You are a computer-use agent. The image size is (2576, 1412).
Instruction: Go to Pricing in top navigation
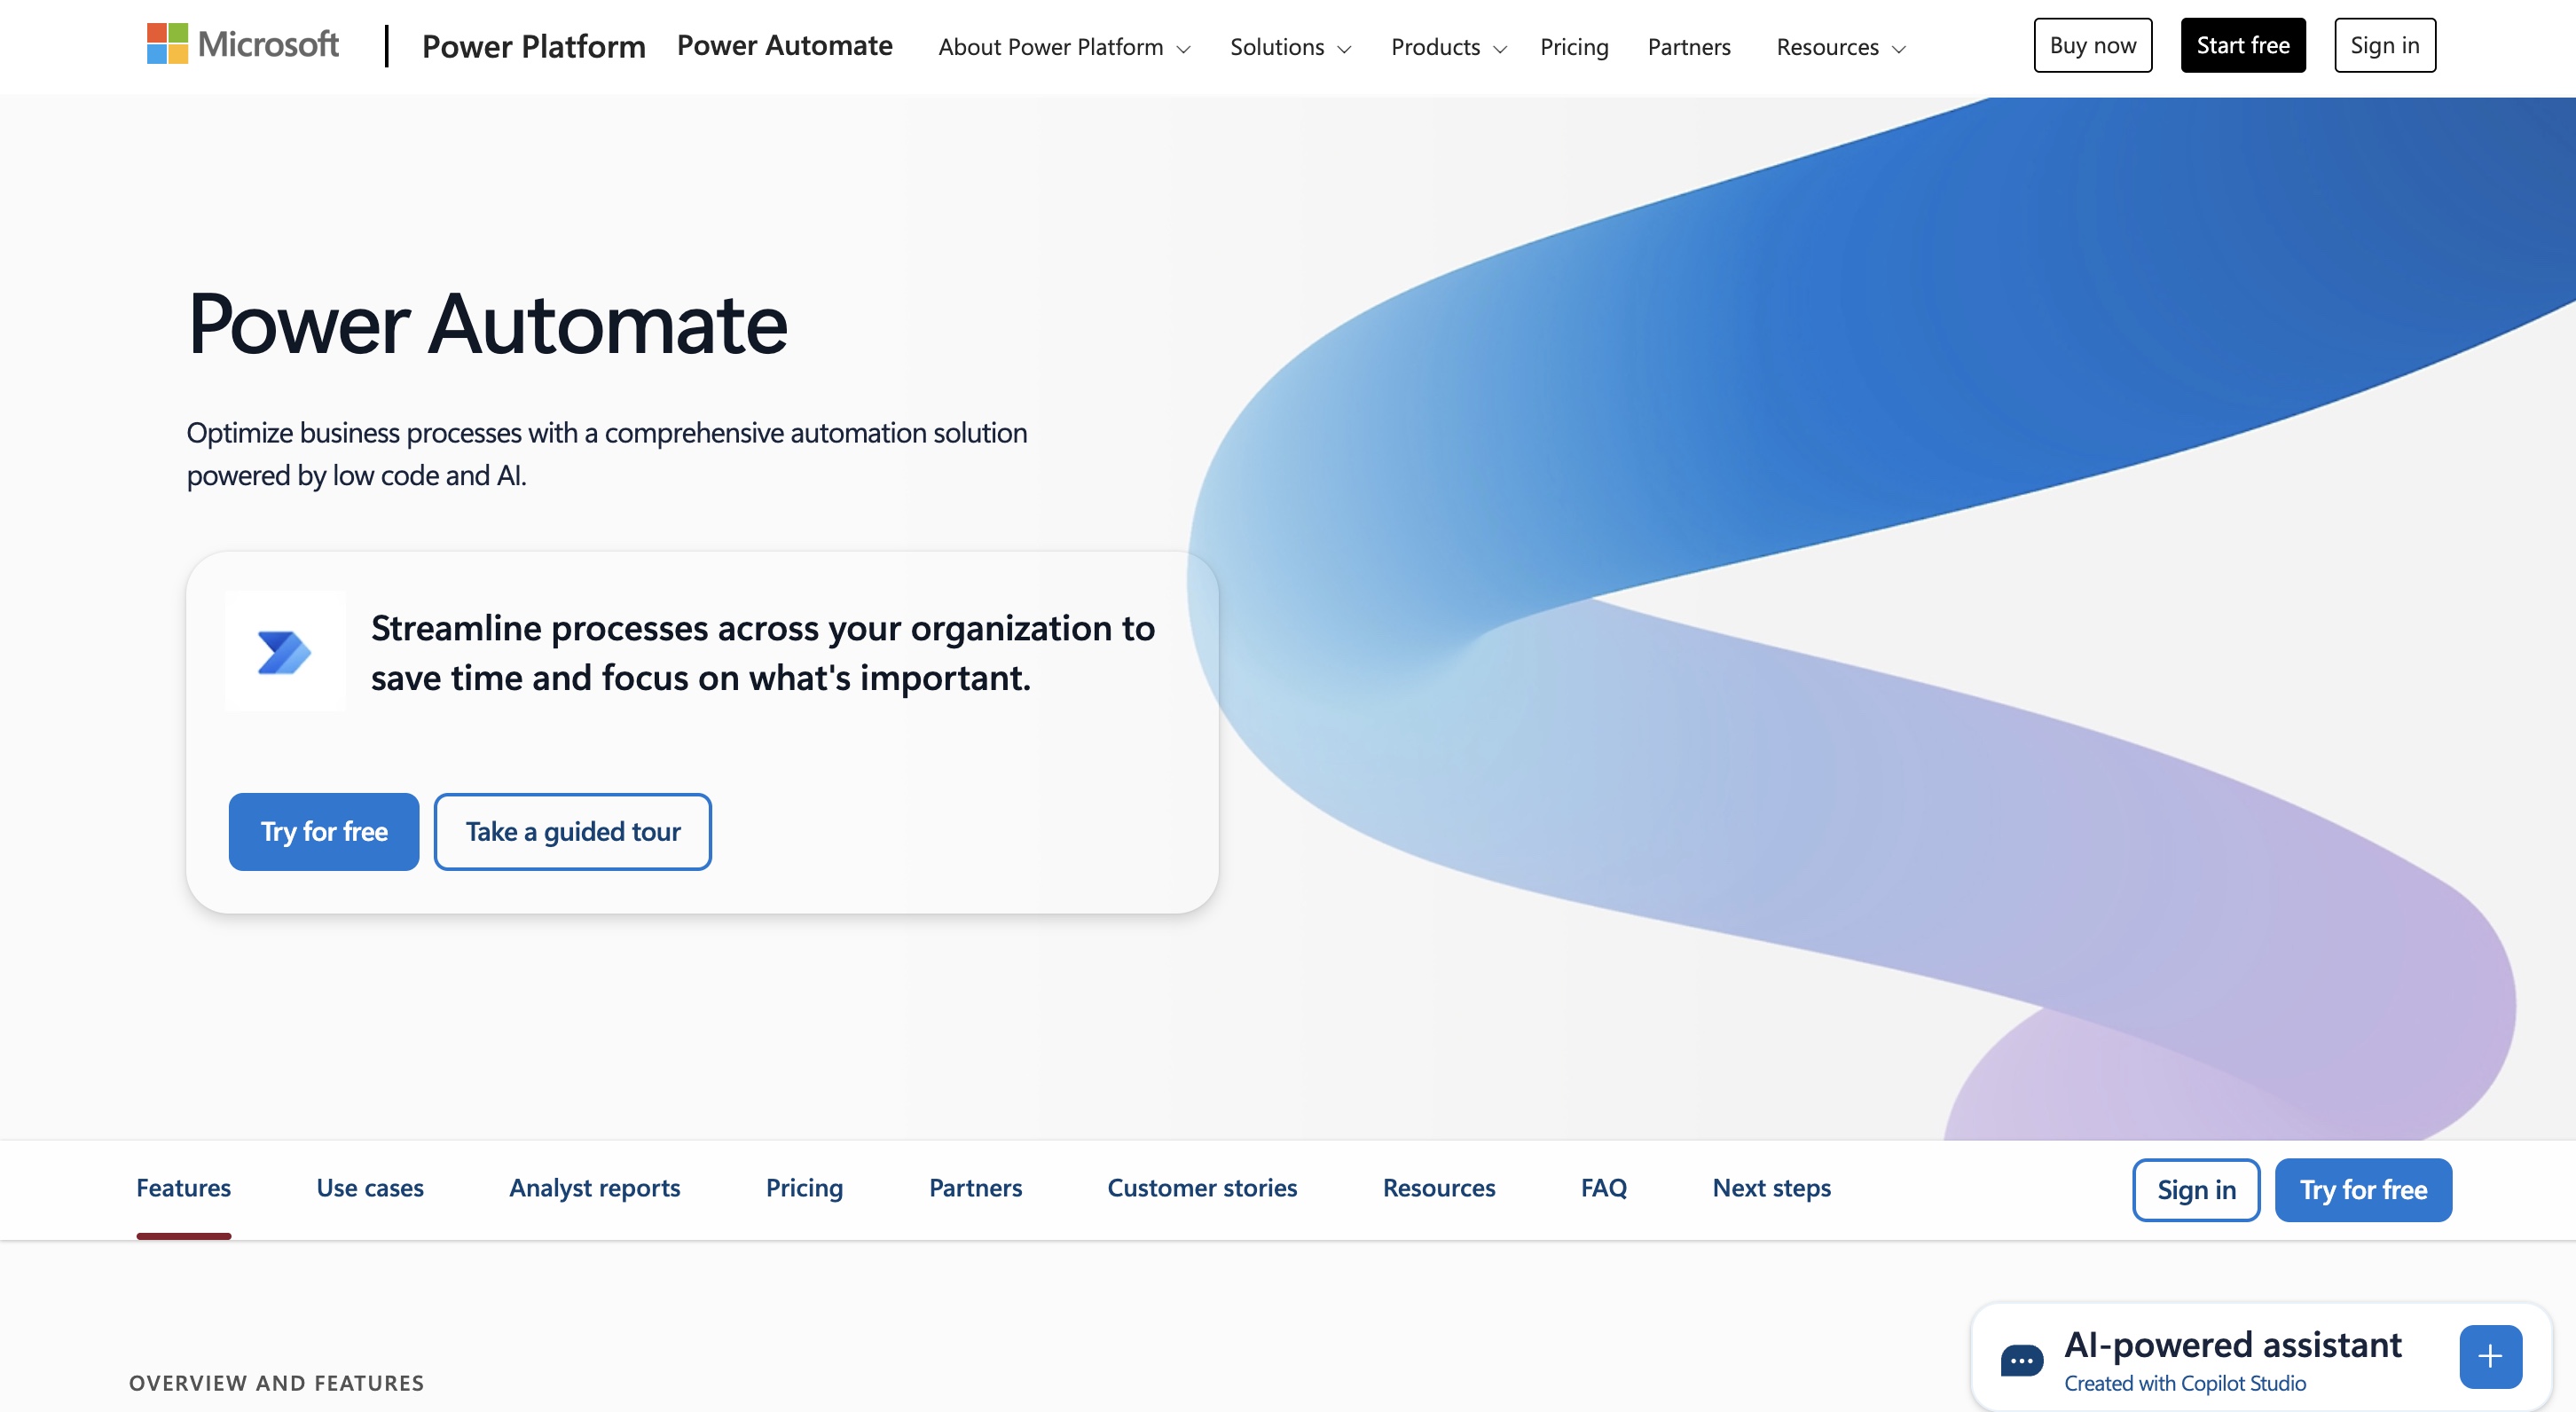click(x=1574, y=47)
